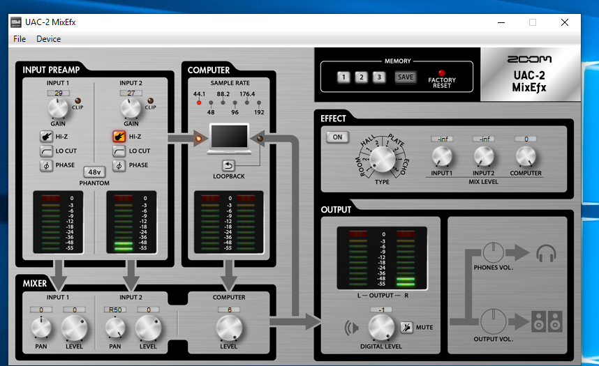
Task: Open the Device menu
Action: tap(48, 39)
